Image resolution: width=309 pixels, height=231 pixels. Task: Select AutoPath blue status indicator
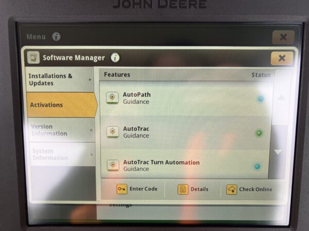261,99
